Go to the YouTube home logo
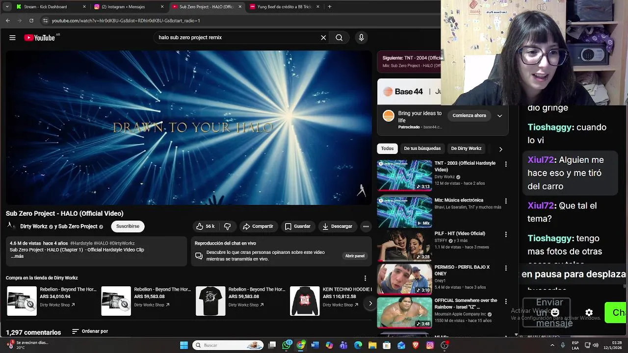This screenshot has width=628, height=353. coord(39,38)
